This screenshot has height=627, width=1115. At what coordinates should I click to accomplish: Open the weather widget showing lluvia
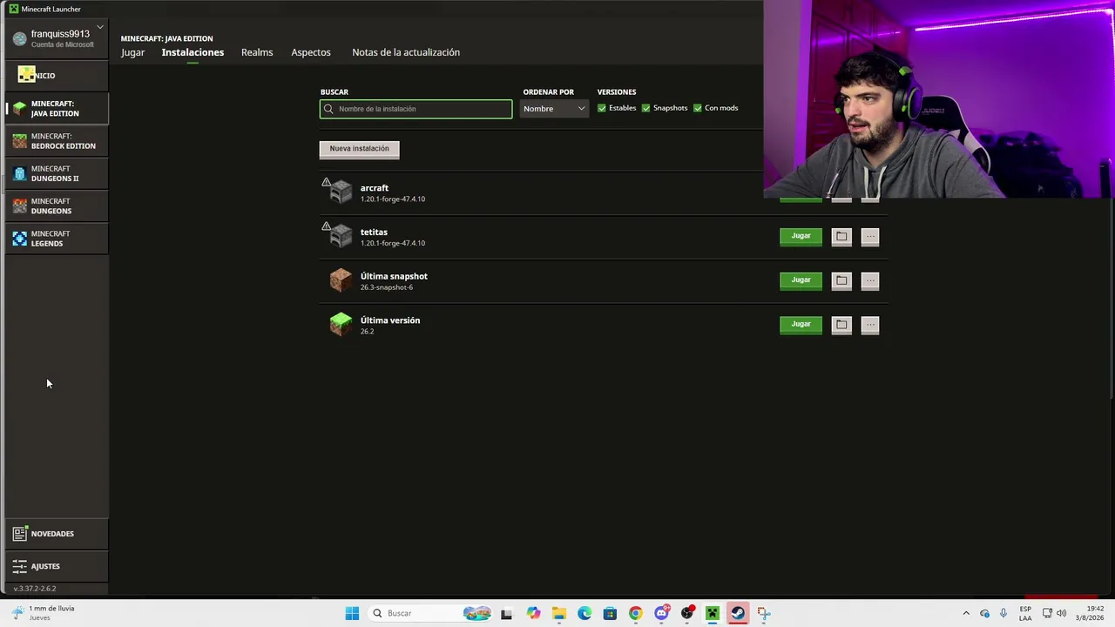click(44, 613)
